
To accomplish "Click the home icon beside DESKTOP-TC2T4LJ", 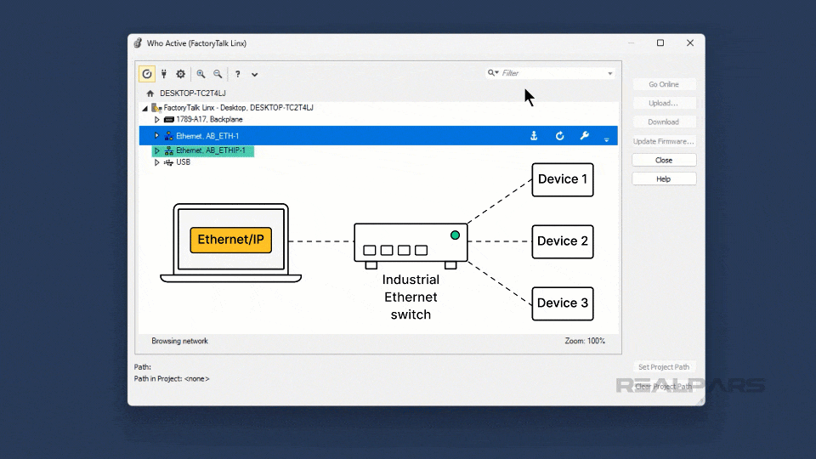I will (150, 93).
